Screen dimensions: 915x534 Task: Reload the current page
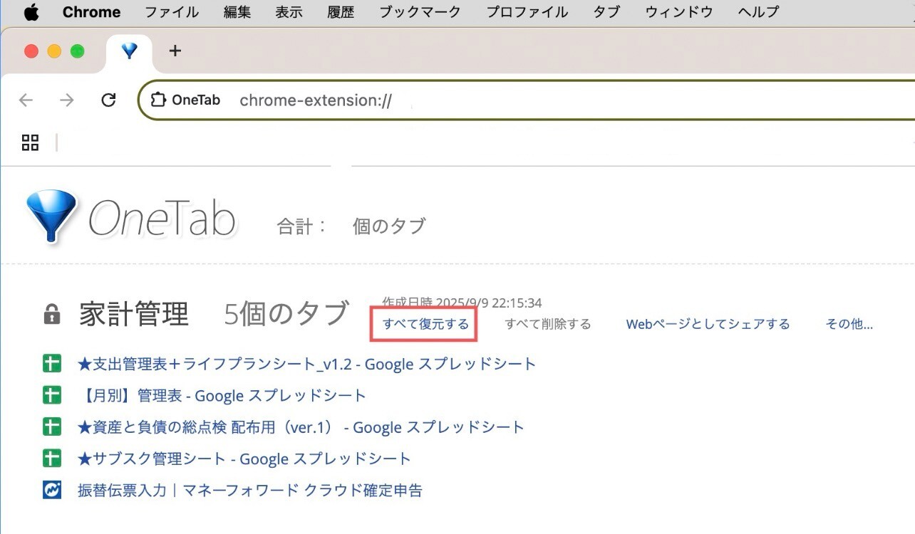(108, 100)
